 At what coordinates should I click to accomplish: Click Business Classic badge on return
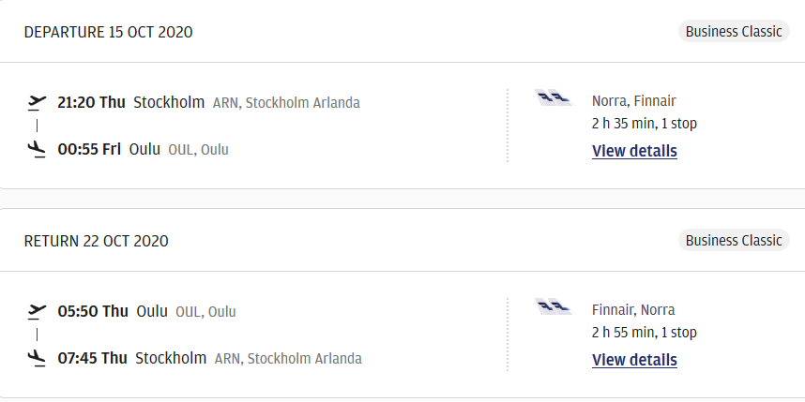point(734,240)
